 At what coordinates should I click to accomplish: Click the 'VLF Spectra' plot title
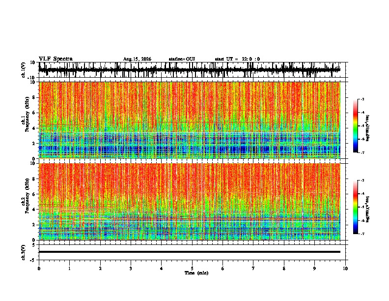(56, 59)
